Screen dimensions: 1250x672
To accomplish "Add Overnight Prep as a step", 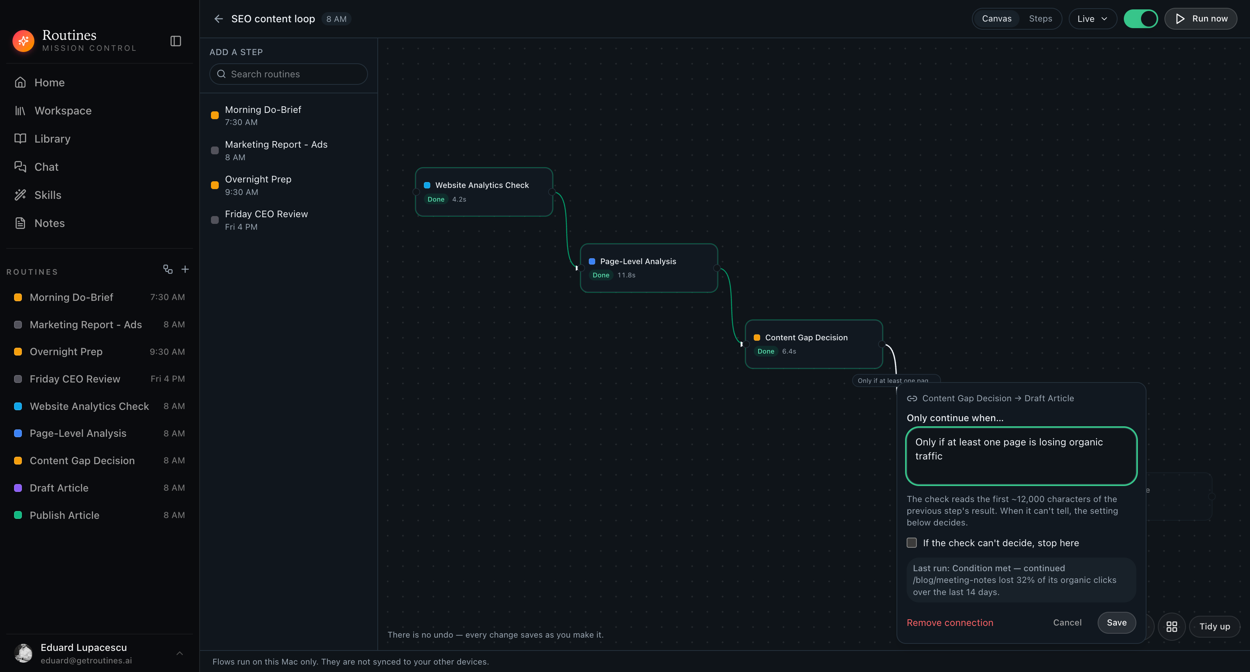I will pos(288,185).
